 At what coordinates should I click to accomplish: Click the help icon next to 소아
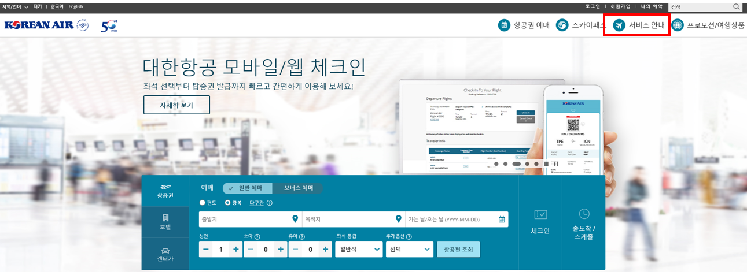click(257, 236)
